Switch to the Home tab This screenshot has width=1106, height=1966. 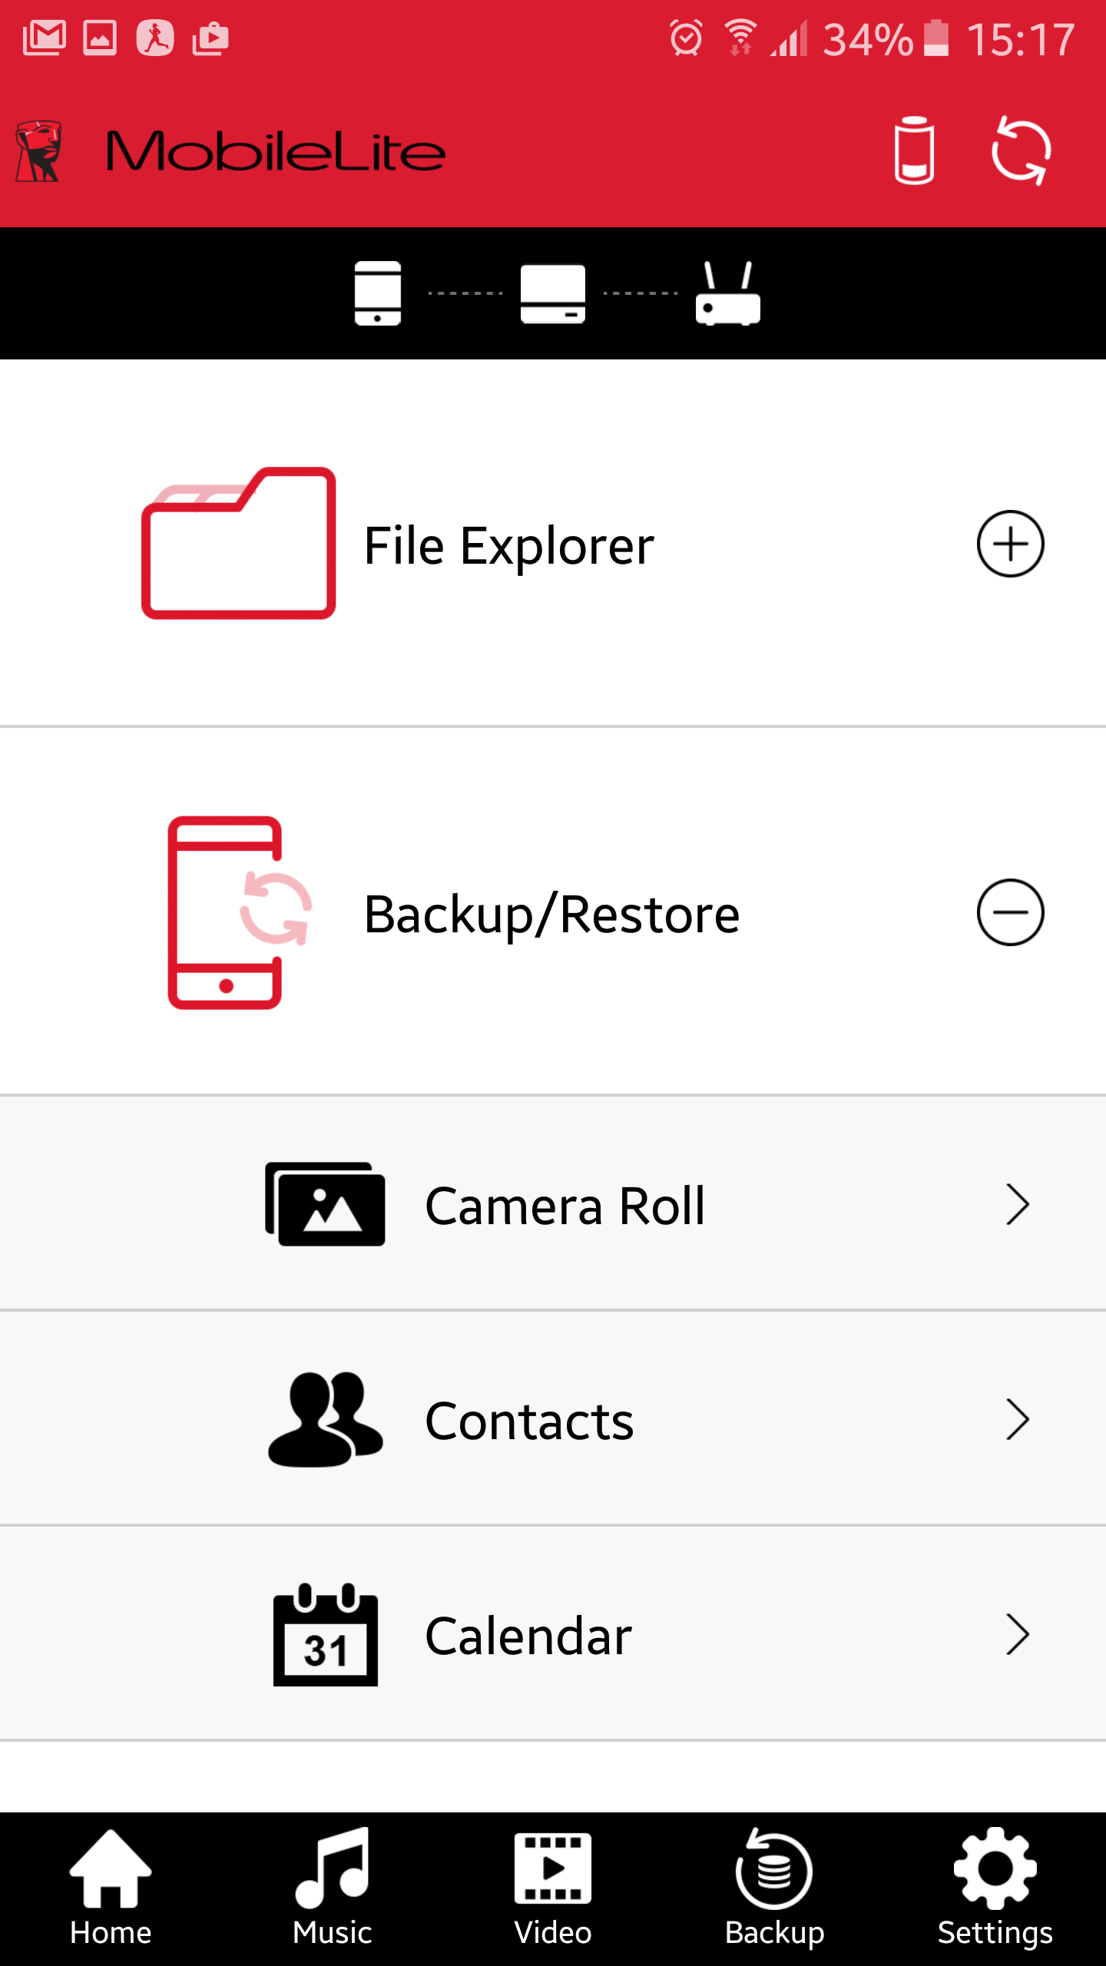(x=111, y=1889)
